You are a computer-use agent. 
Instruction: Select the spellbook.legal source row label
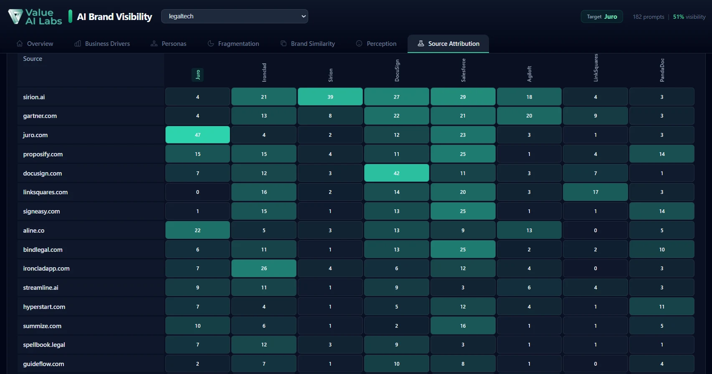pyautogui.click(x=44, y=345)
